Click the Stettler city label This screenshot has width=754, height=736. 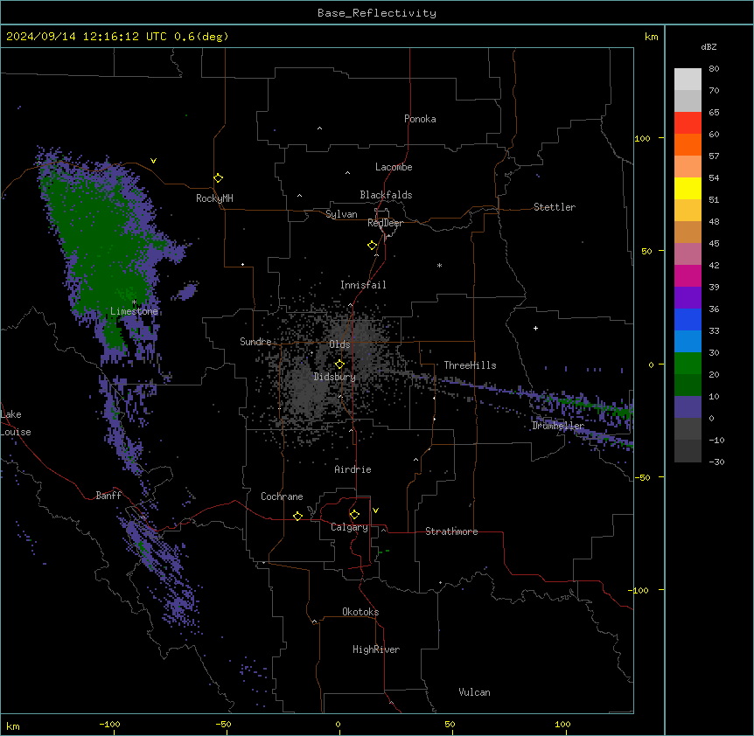click(555, 207)
